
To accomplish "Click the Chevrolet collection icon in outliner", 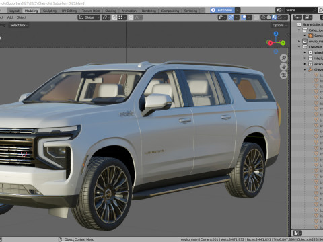I will click(305, 47).
